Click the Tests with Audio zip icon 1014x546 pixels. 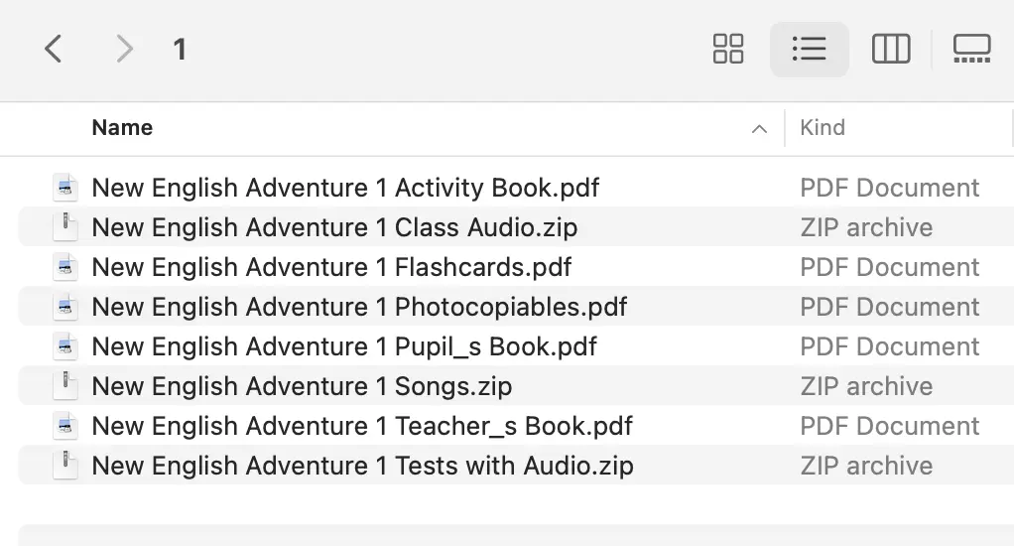point(65,466)
